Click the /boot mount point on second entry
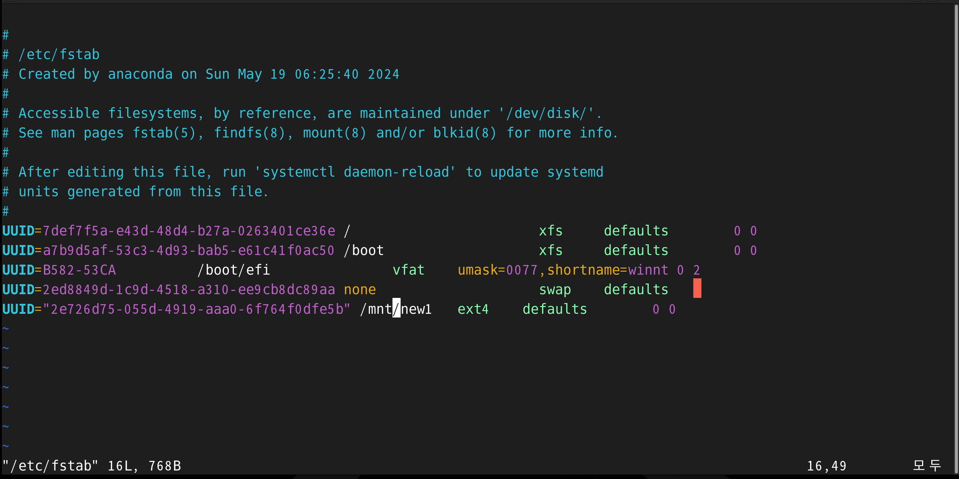This screenshot has height=479, width=959. click(x=364, y=250)
